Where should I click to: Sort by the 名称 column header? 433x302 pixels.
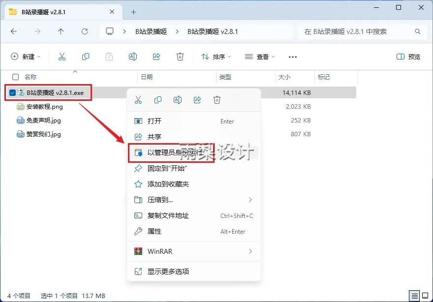[31, 77]
